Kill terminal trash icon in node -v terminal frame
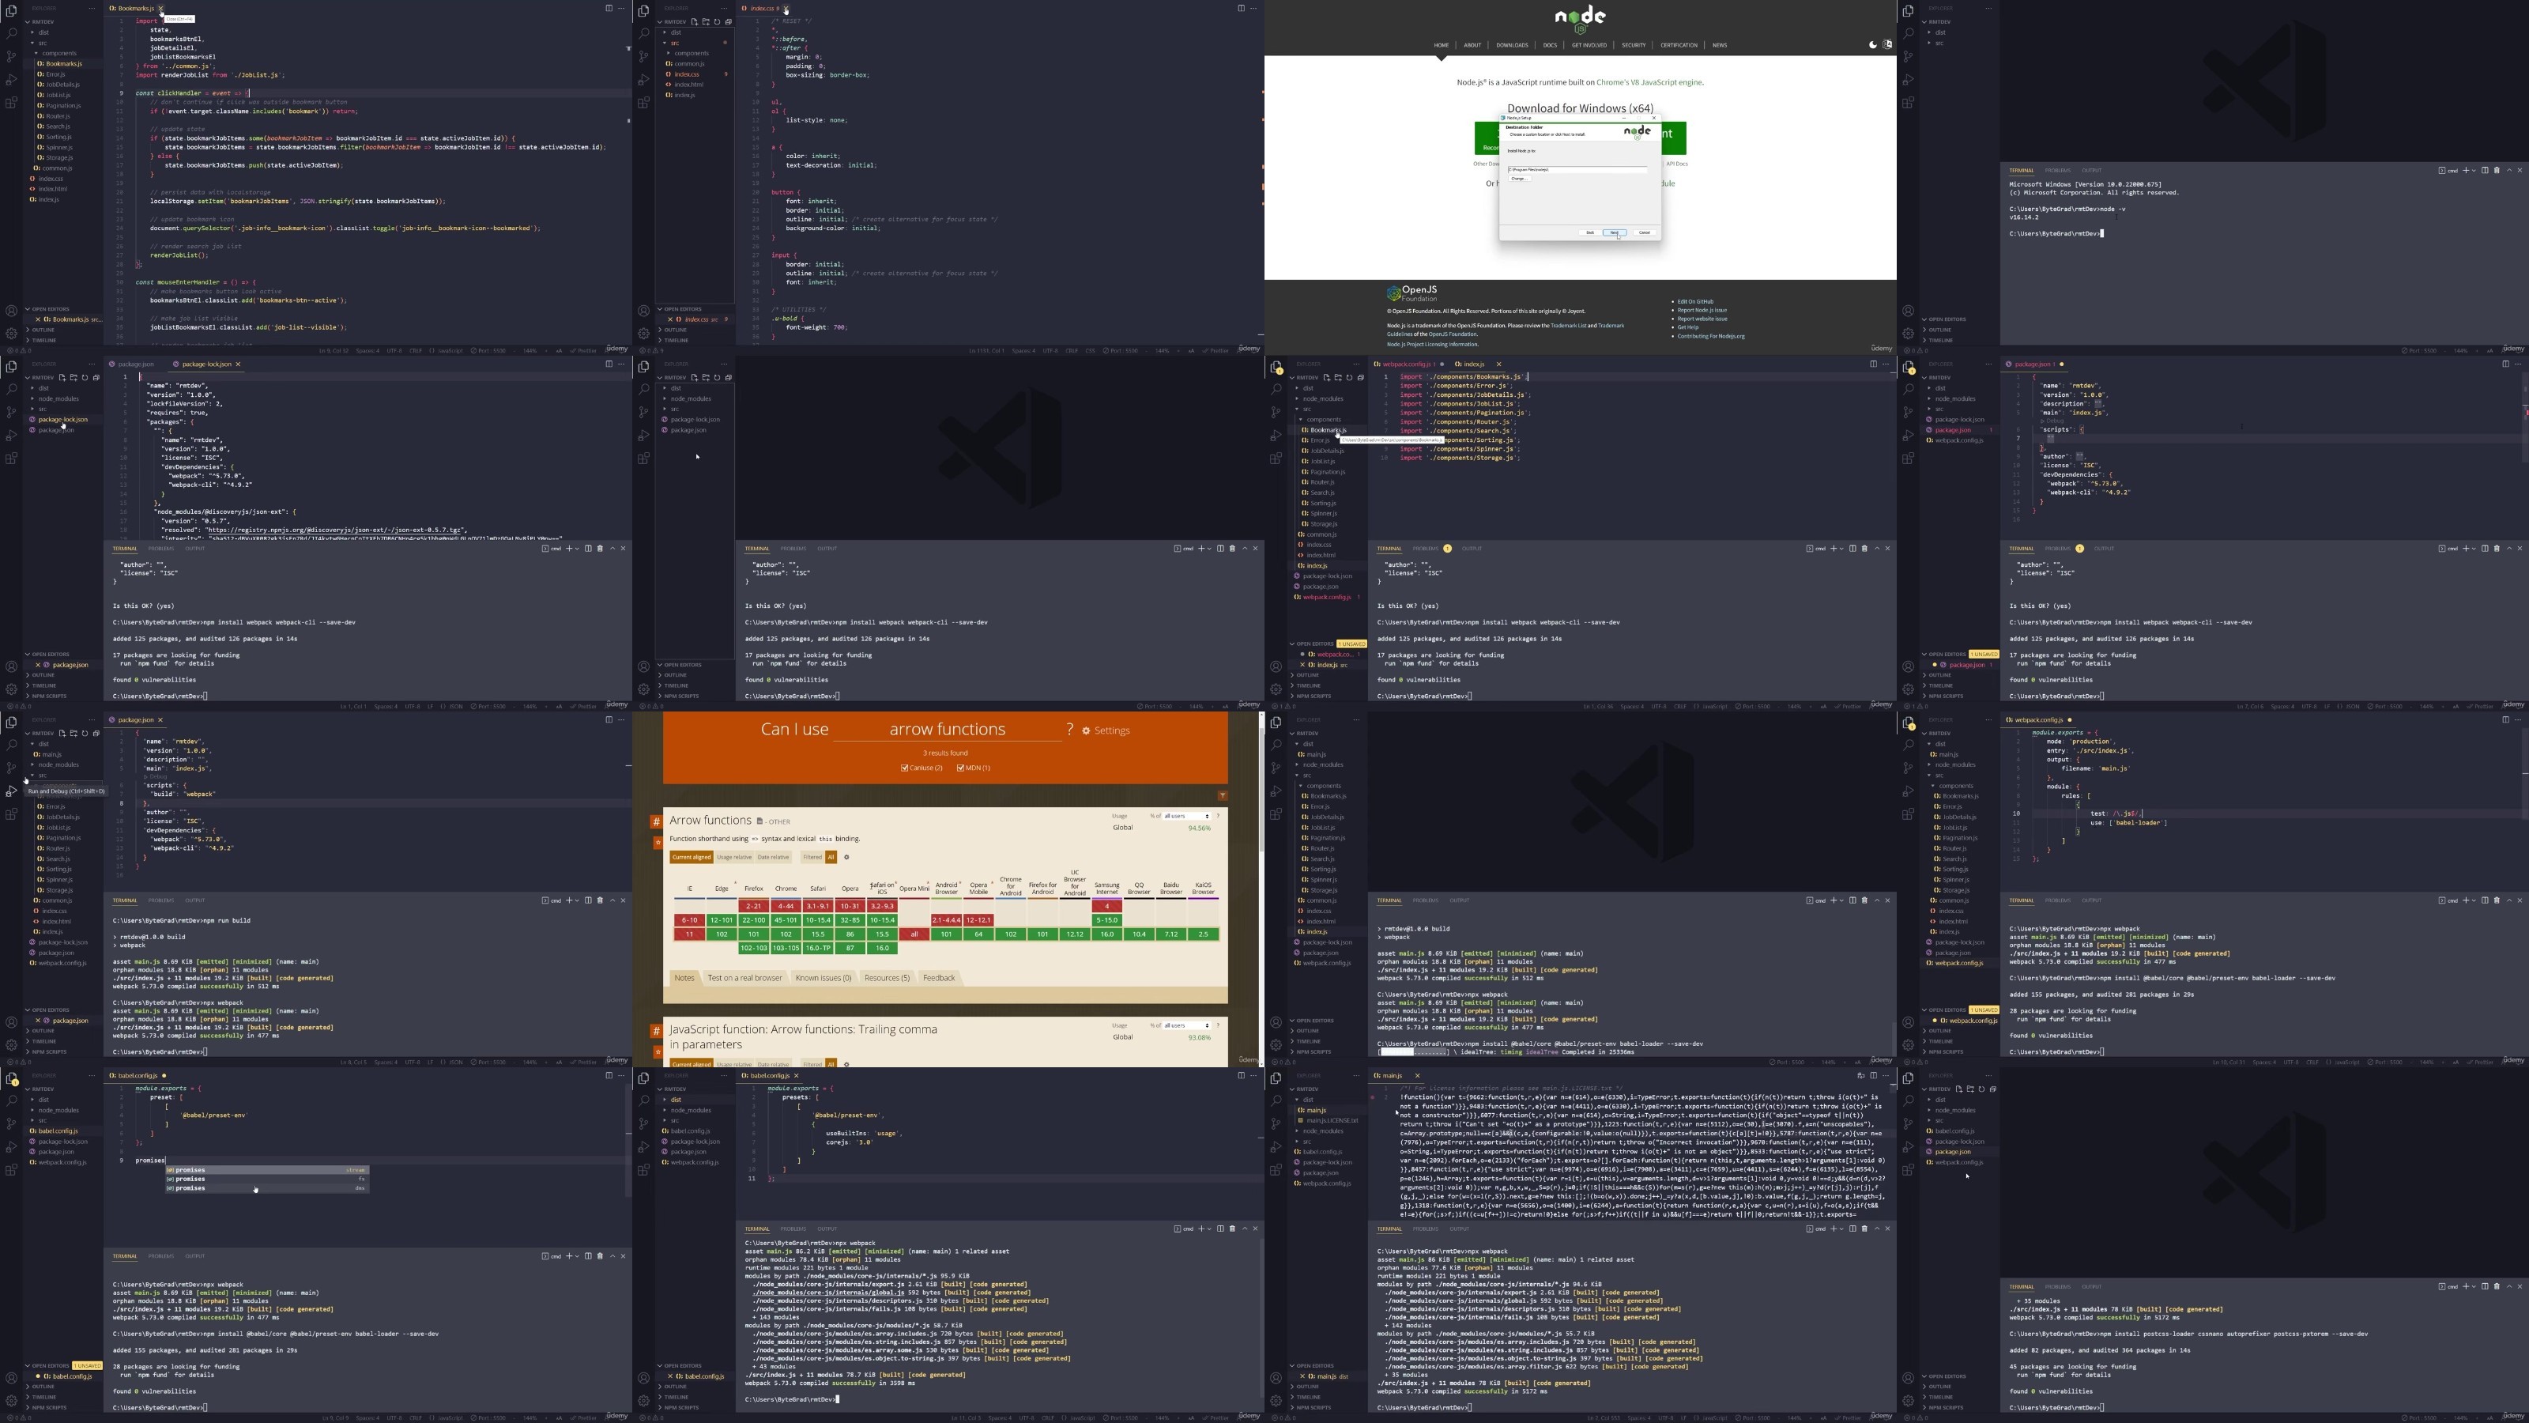This screenshot has height=1423, width=2529. [x=2497, y=170]
